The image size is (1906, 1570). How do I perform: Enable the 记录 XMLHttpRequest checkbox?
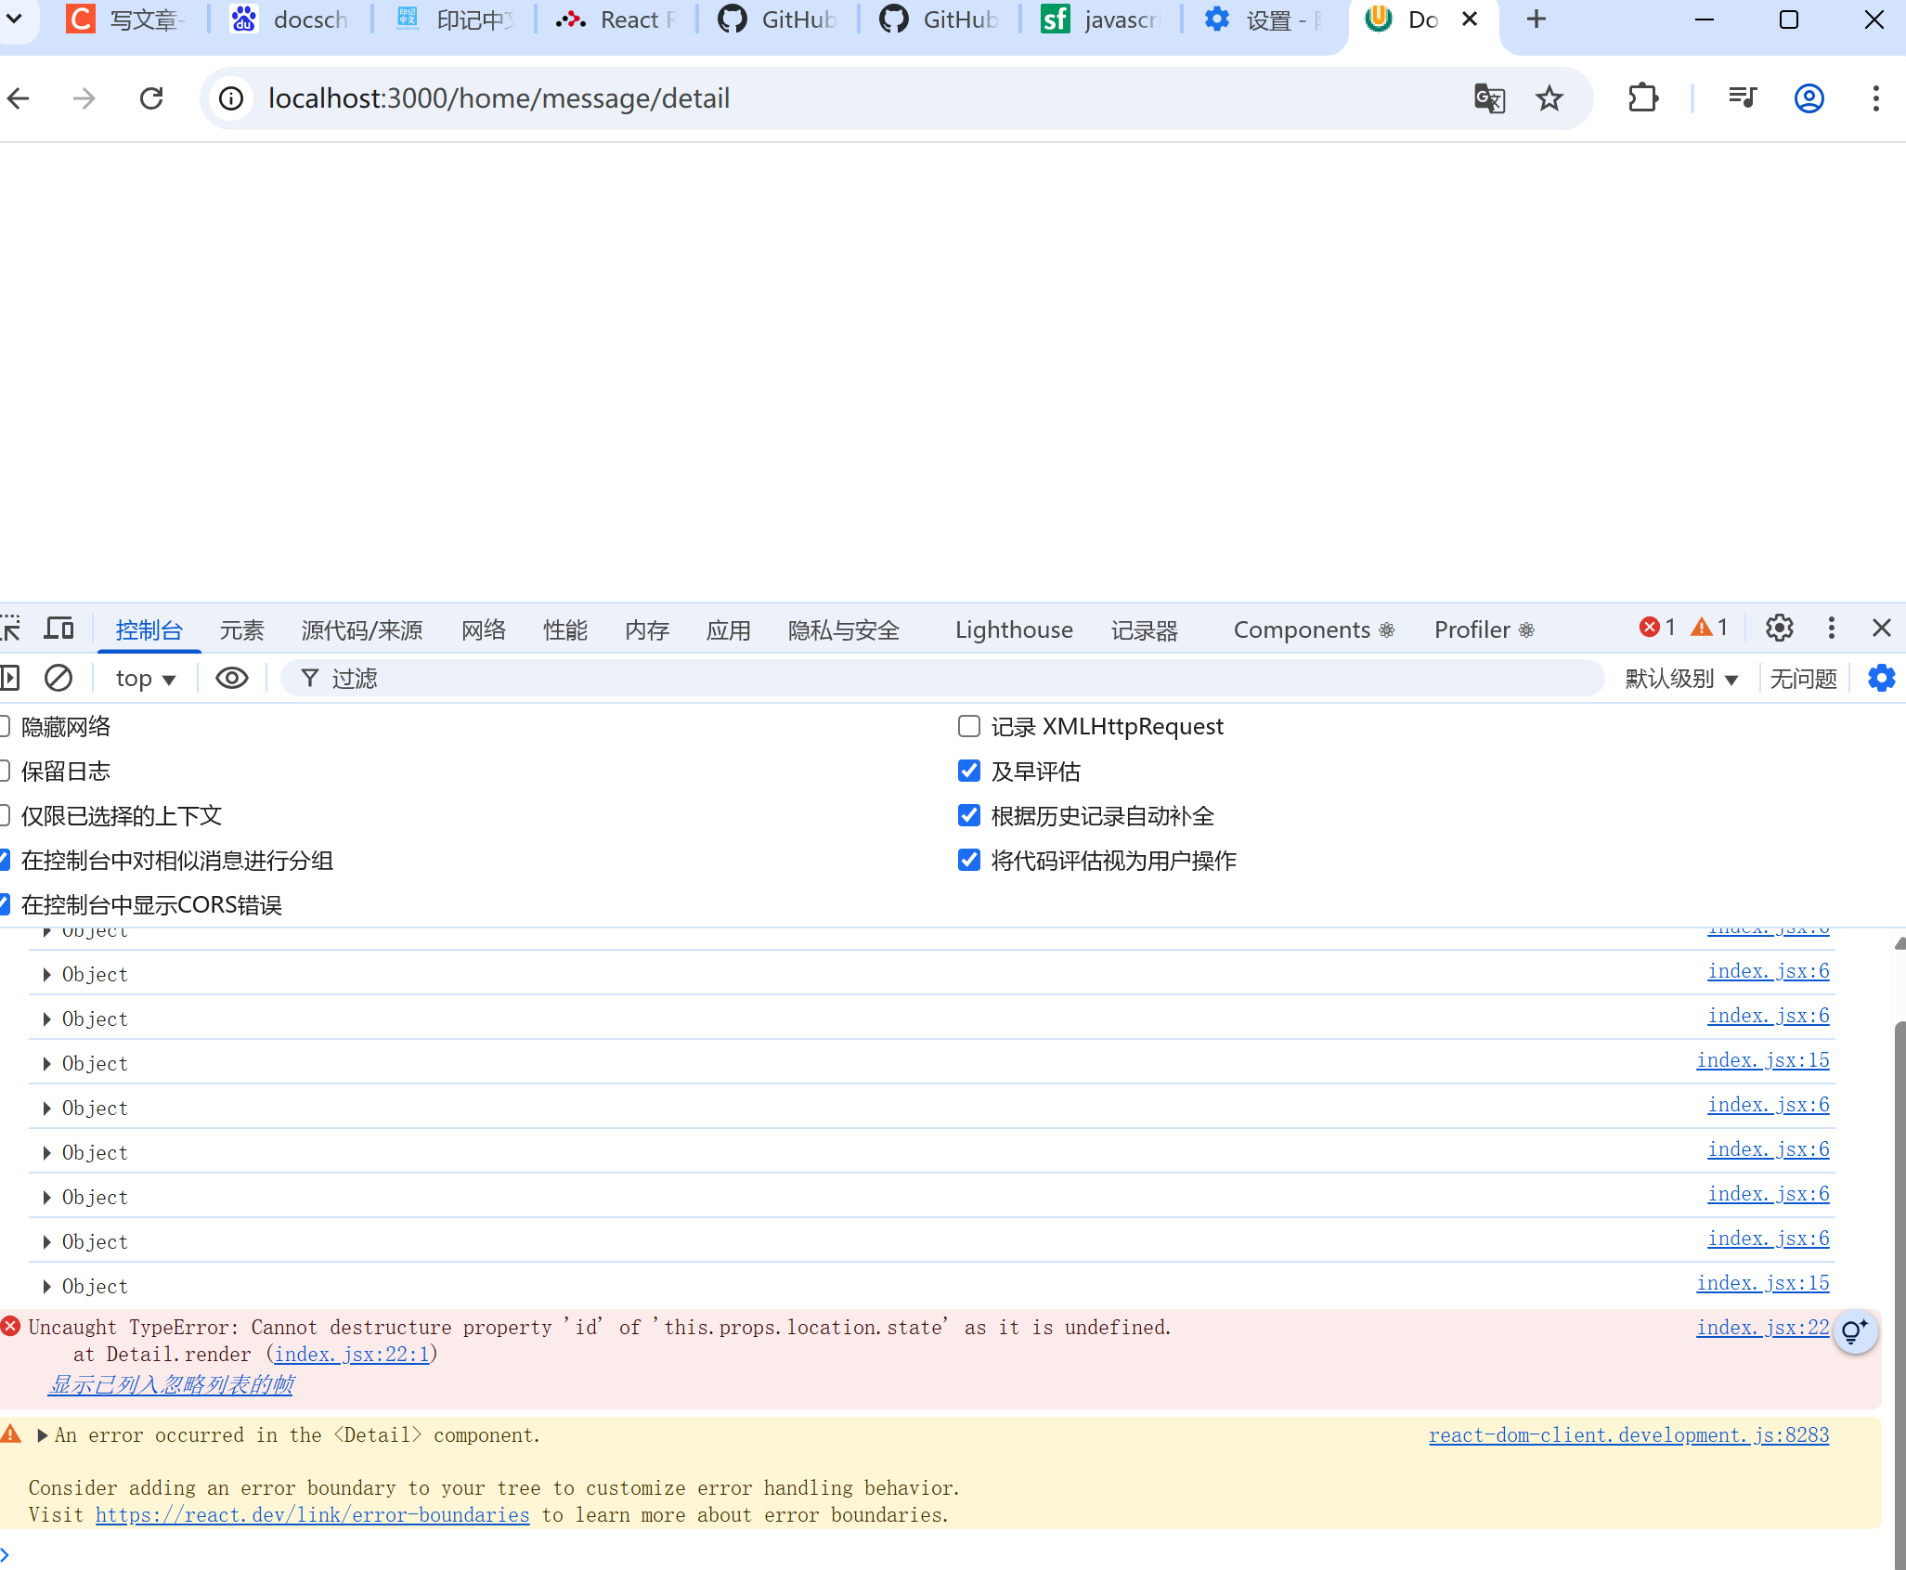tap(968, 726)
